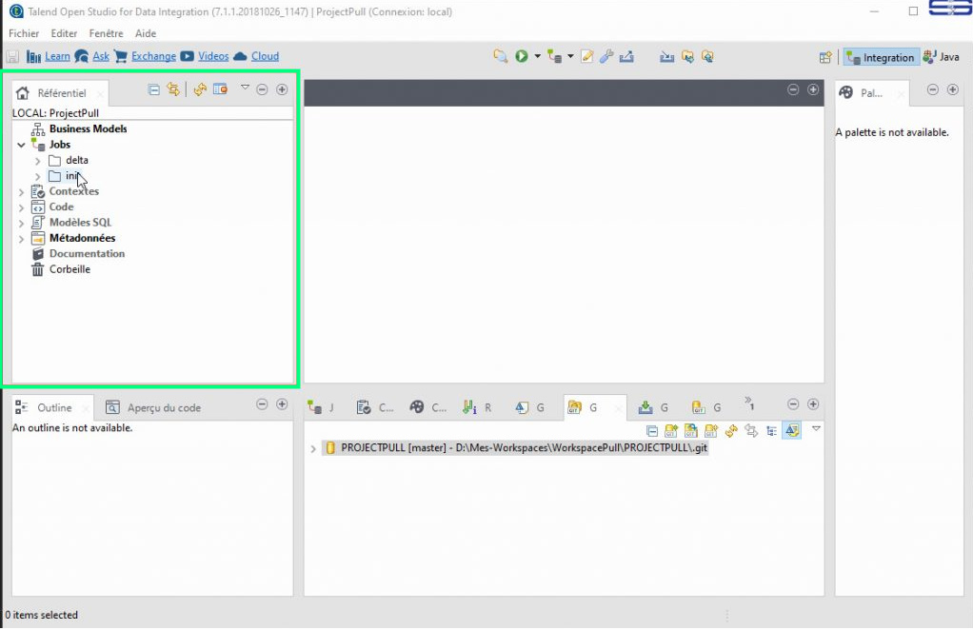Collapse all items in the Référentiel panel
973x630 pixels.
point(154,89)
